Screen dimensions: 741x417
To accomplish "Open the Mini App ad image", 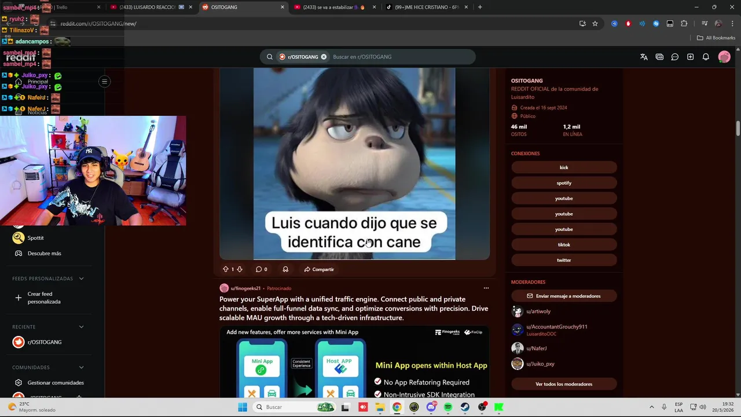I will click(x=354, y=362).
